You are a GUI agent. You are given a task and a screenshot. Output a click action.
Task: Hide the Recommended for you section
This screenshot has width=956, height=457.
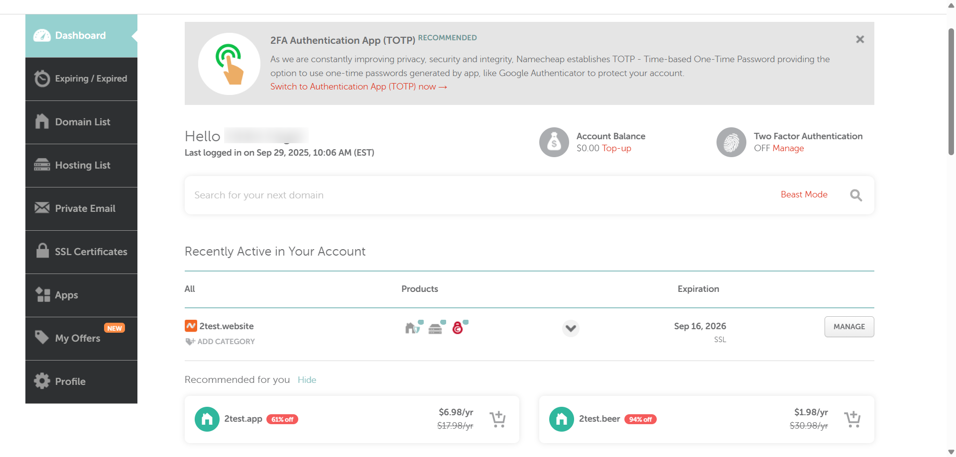tap(307, 380)
